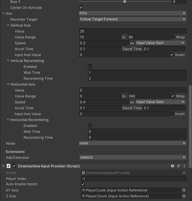Open presets for Cinemachine Input Provider

178,166
